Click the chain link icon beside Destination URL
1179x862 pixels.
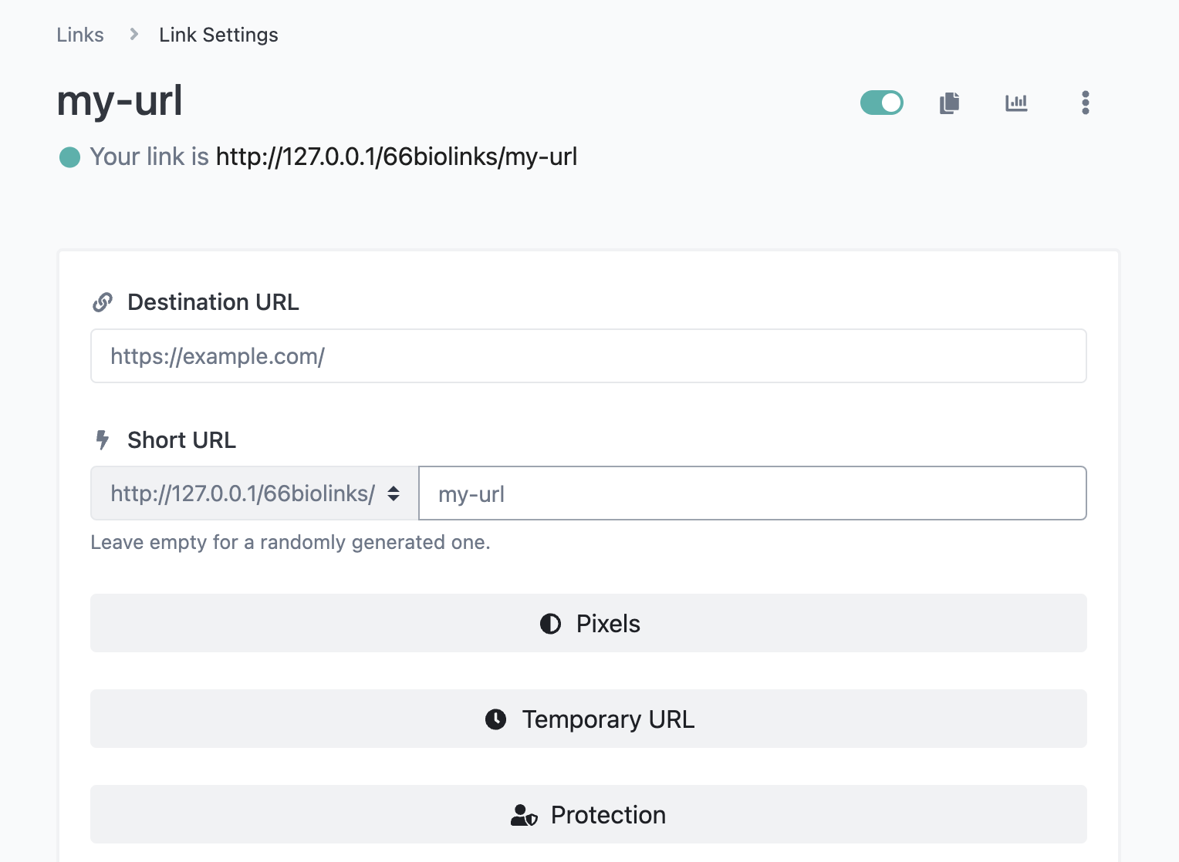click(x=103, y=301)
